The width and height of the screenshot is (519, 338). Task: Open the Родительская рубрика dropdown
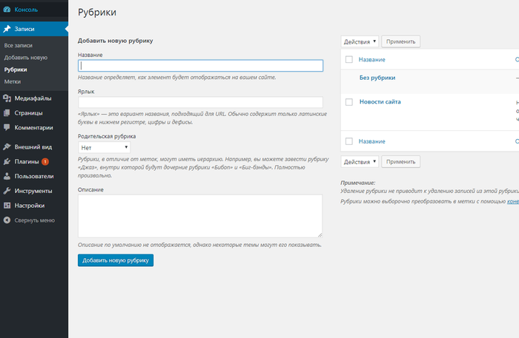tap(104, 147)
